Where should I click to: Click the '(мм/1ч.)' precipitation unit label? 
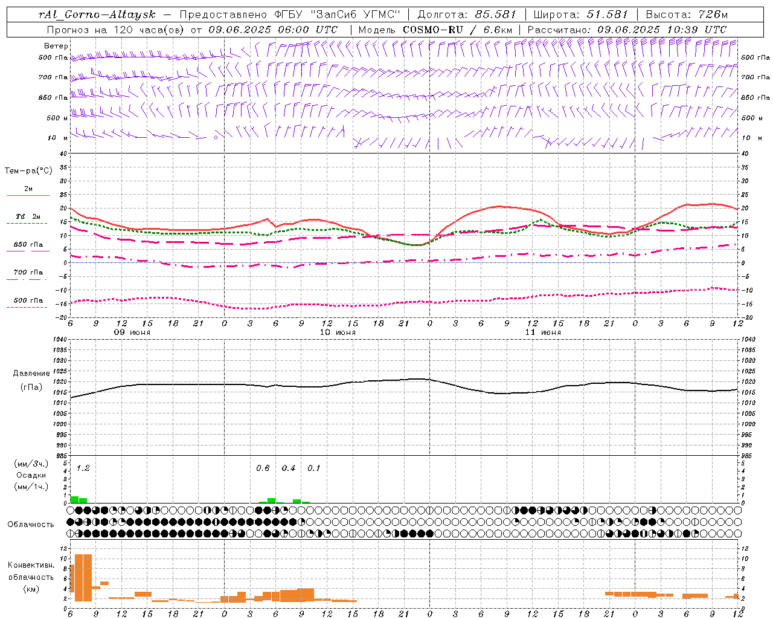pyautogui.click(x=31, y=487)
